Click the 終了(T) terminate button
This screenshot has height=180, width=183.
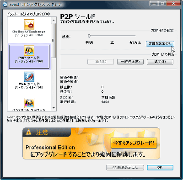pos(160,62)
